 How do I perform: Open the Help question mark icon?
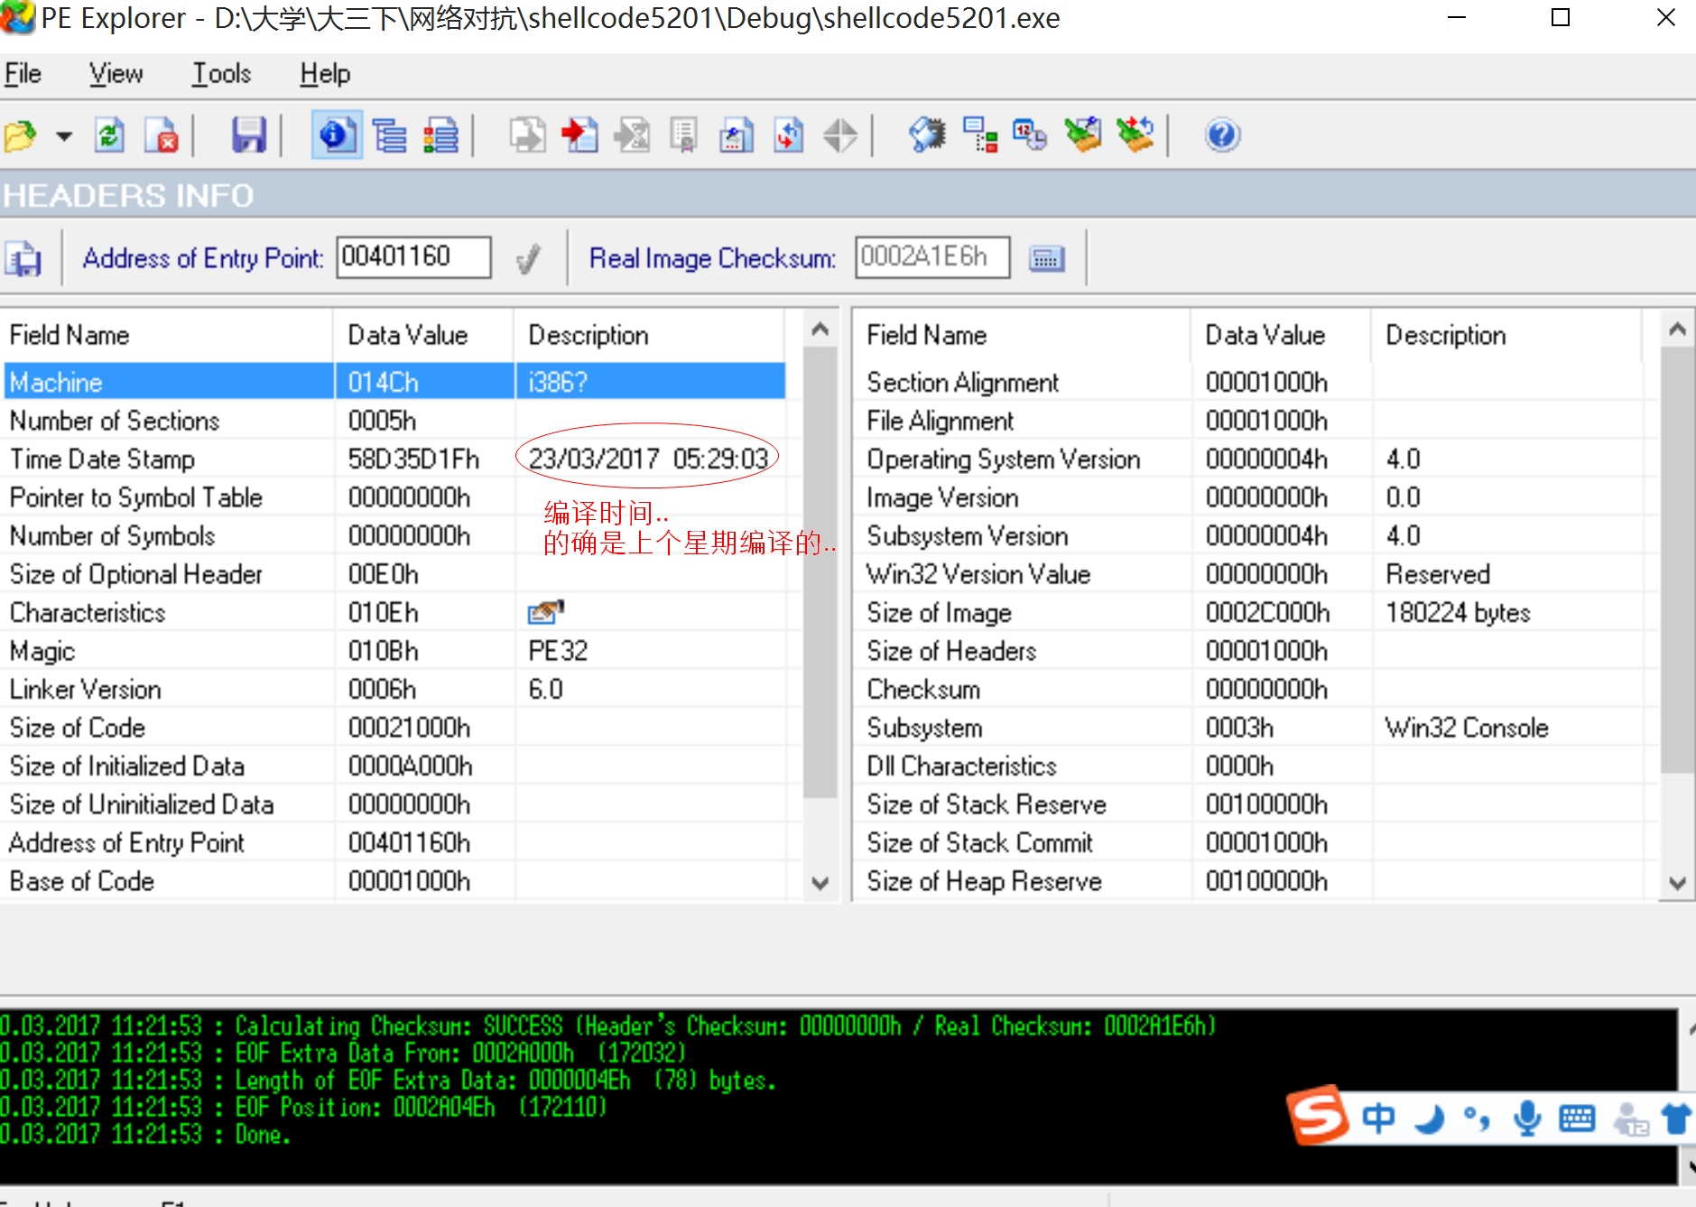(x=1222, y=135)
